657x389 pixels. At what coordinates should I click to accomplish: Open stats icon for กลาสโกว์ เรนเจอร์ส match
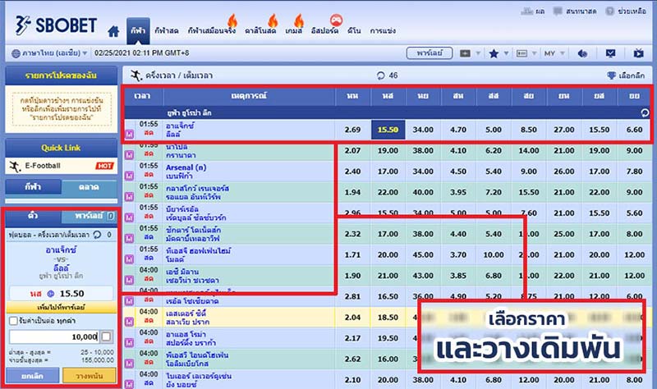pyautogui.click(x=129, y=196)
